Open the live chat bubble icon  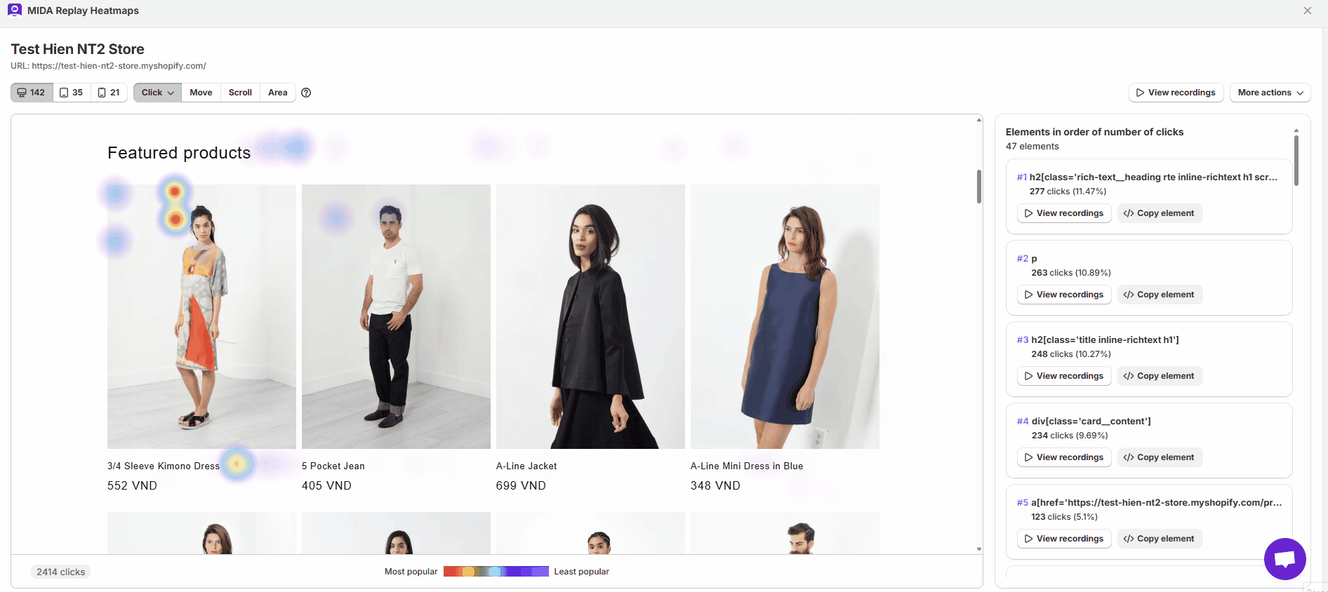[x=1284, y=559]
